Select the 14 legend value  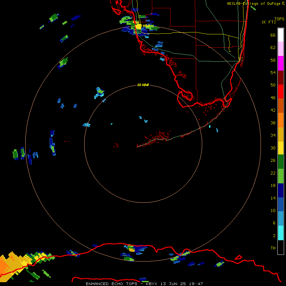273,198
